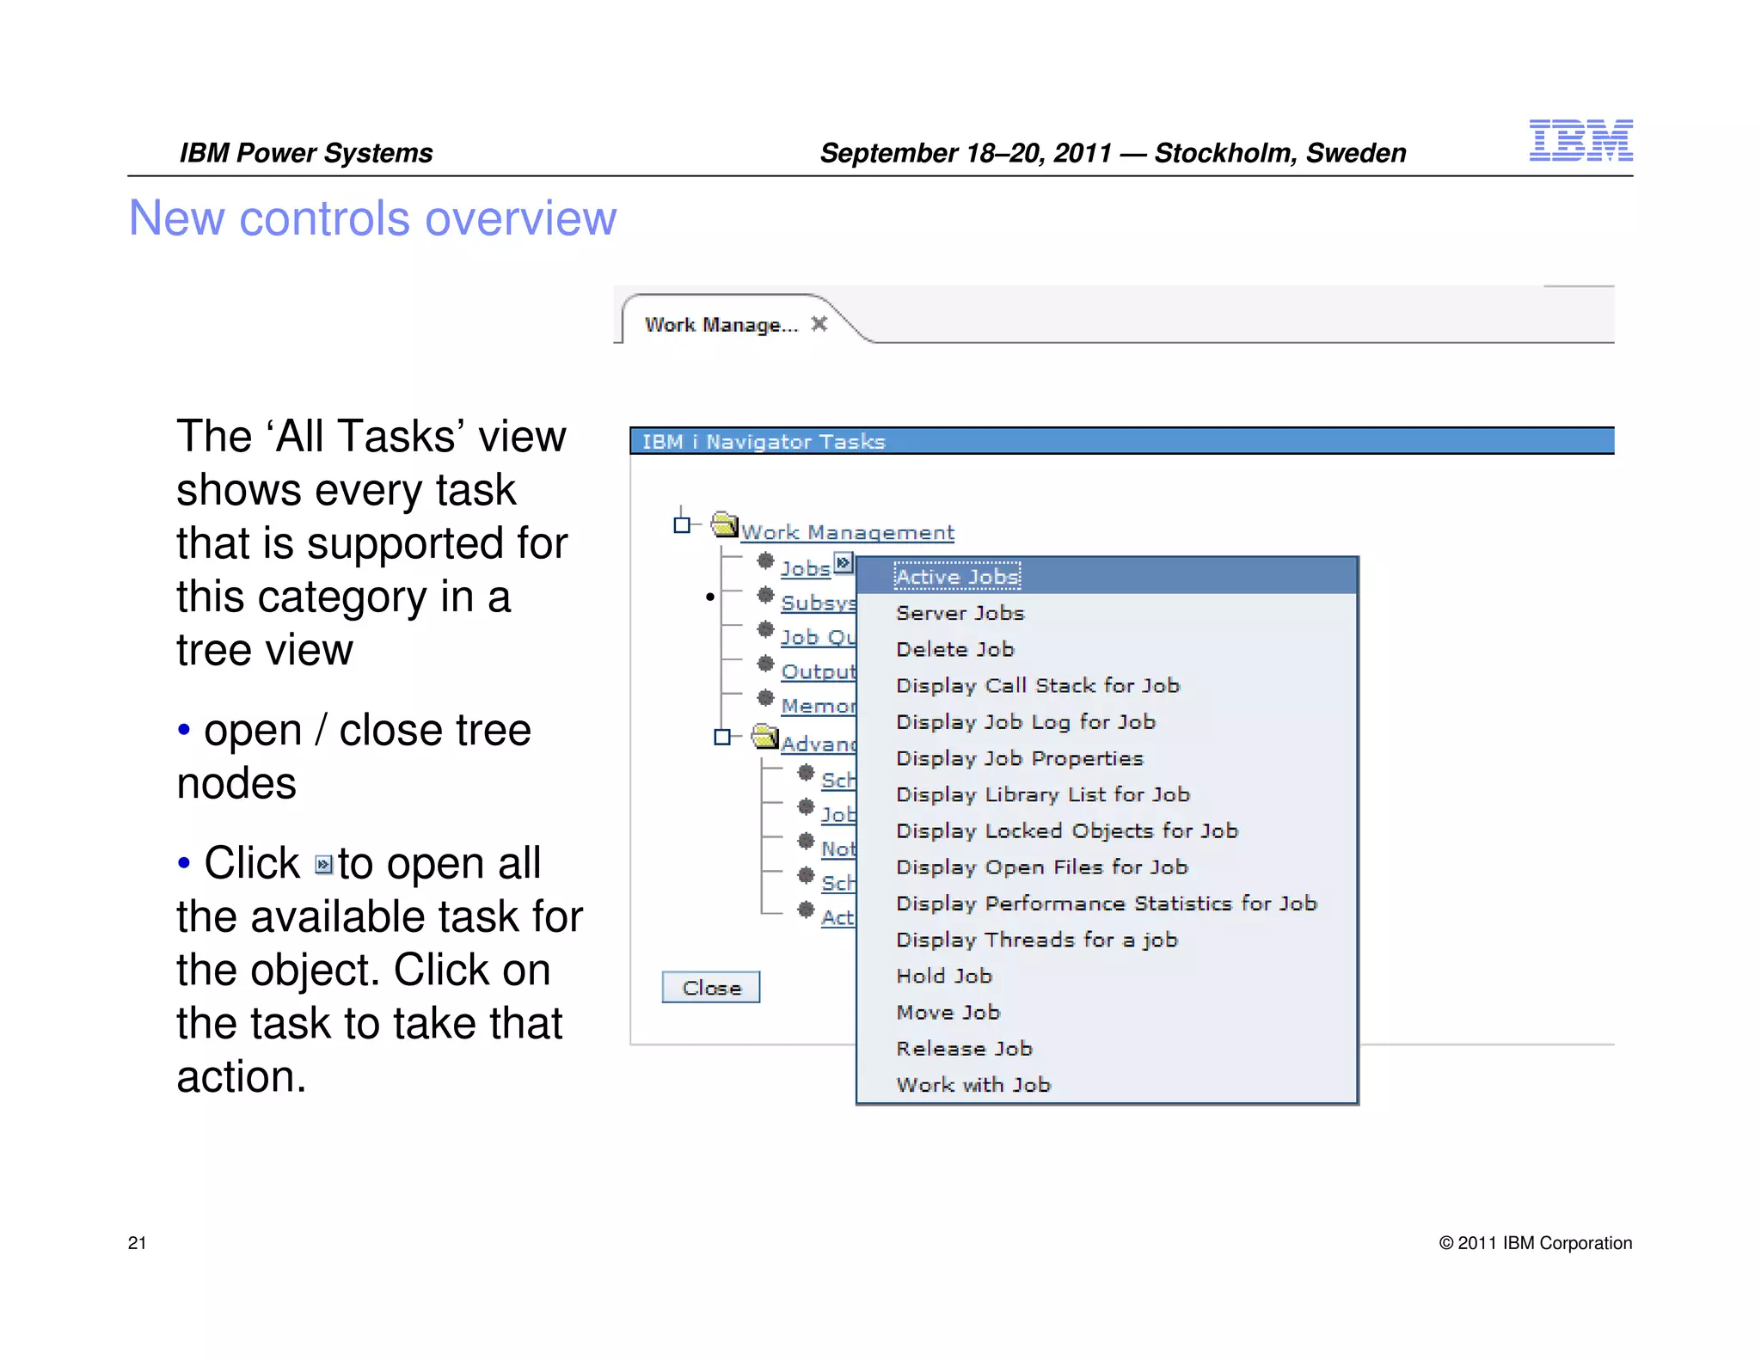Choose Active Jobs from the task menu
Viewport: 1761px width, 1360px height.
pos(1107,576)
